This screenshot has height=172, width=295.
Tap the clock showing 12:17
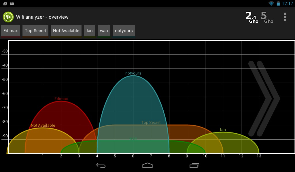(x=287, y=3)
